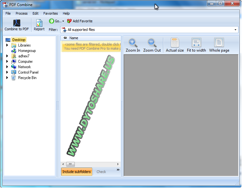Click the Homegroup label in tree
The height and width of the screenshot is (188, 242).
click(x=27, y=51)
